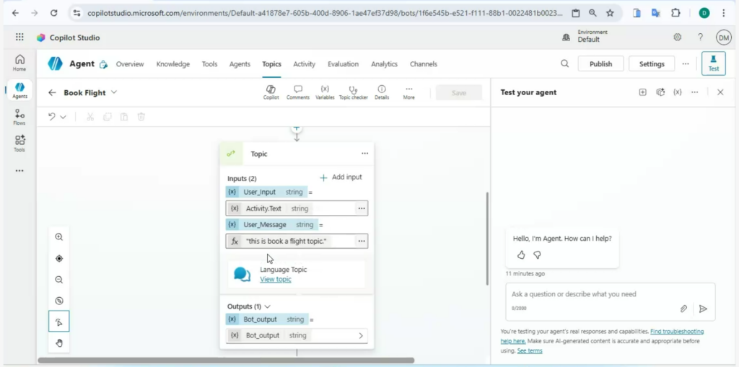Image resolution: width=739 pixels, height=367 pixels.
Task: Click the Publish button
Action: [600, 64]
